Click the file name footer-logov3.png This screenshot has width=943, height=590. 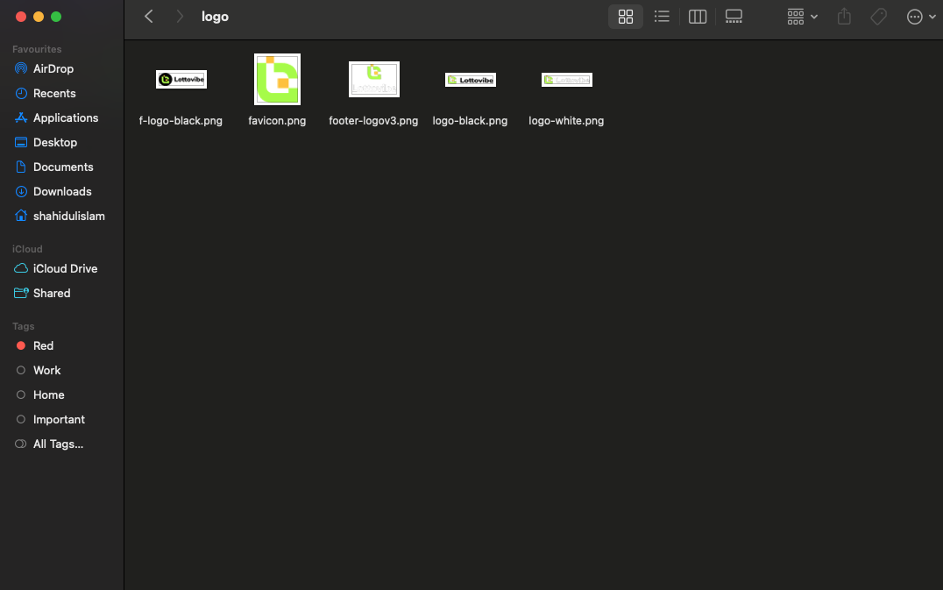(373, 121)
